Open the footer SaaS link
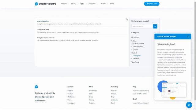The height and width of the screenshot is (110, 196). tap(113, 103)
